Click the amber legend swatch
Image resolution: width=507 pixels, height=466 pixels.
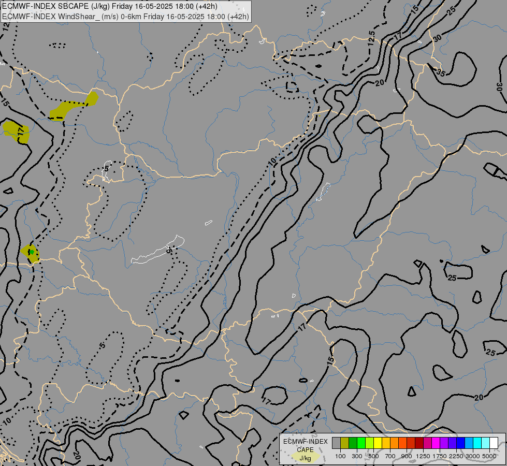(386, 443)
